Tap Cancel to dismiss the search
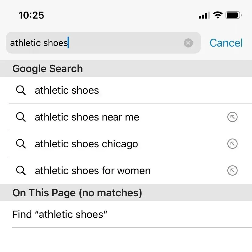The height and width of the screenshot is (252, 252). [x=226, y=43]
